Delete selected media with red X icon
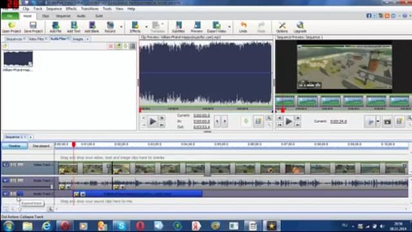This screenshot has height=232, width=412. point(111,46)
